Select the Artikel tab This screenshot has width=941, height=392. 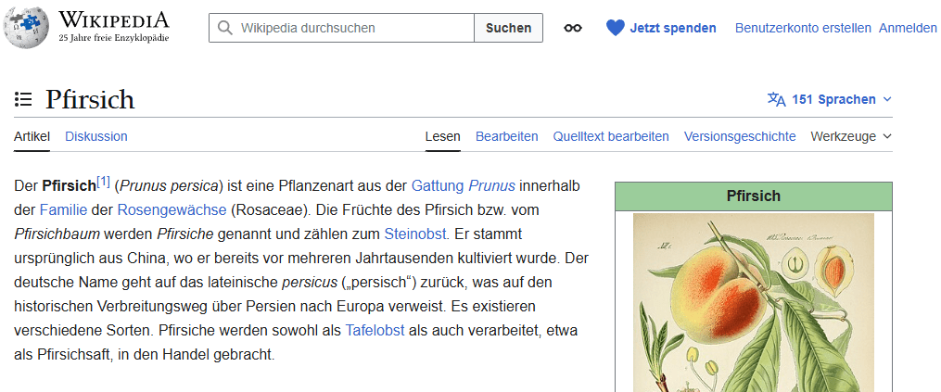[x=32, y=136]
